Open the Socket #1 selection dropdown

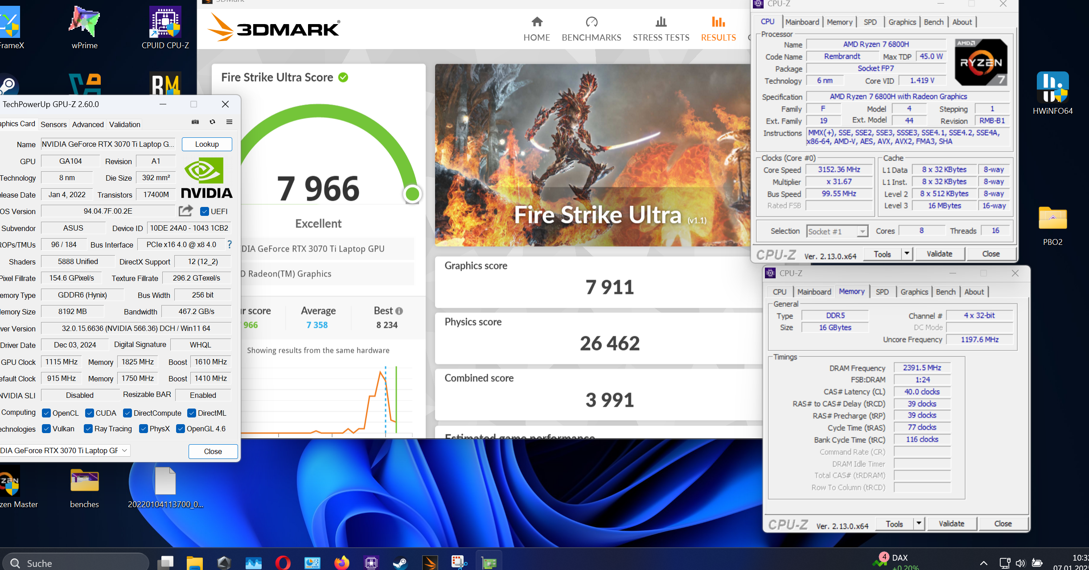tap(837, 231)
